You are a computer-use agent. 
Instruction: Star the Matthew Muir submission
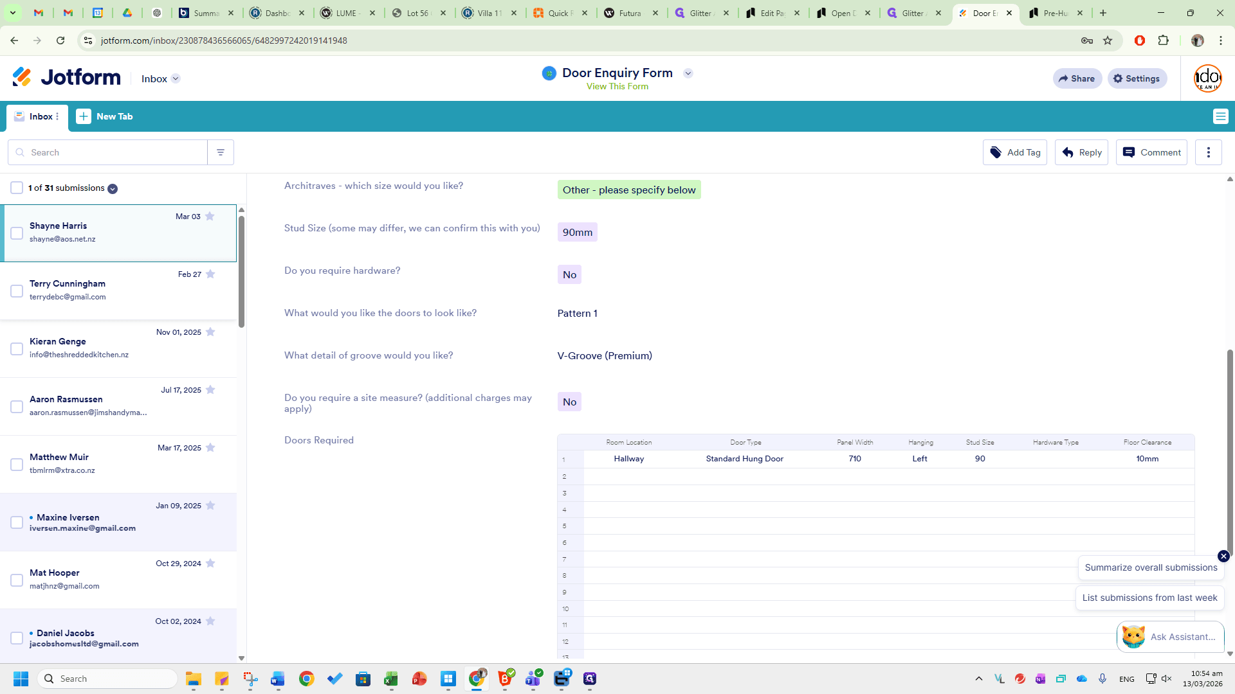210,448
